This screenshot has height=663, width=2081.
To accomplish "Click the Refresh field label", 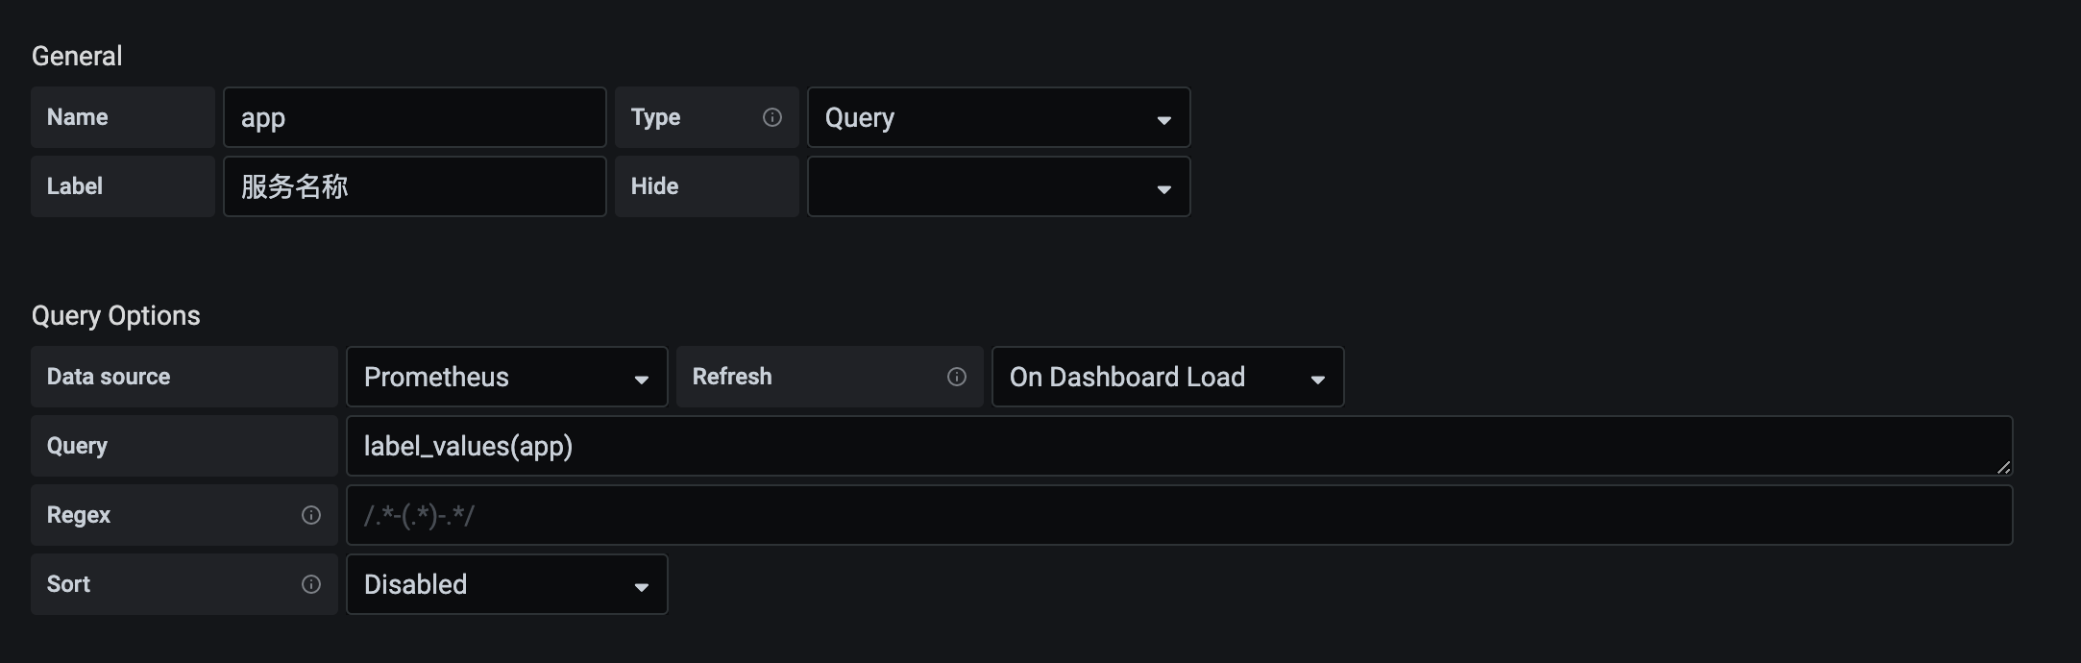I will click(x=732, y=377).
